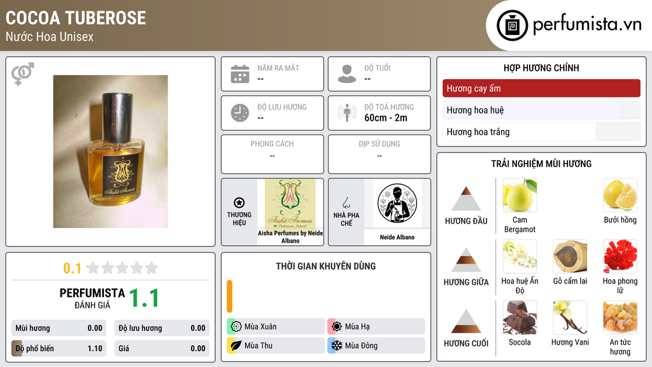Open the An tức hương note image
This screenshot has height=367, width=652.
point(620,317)
